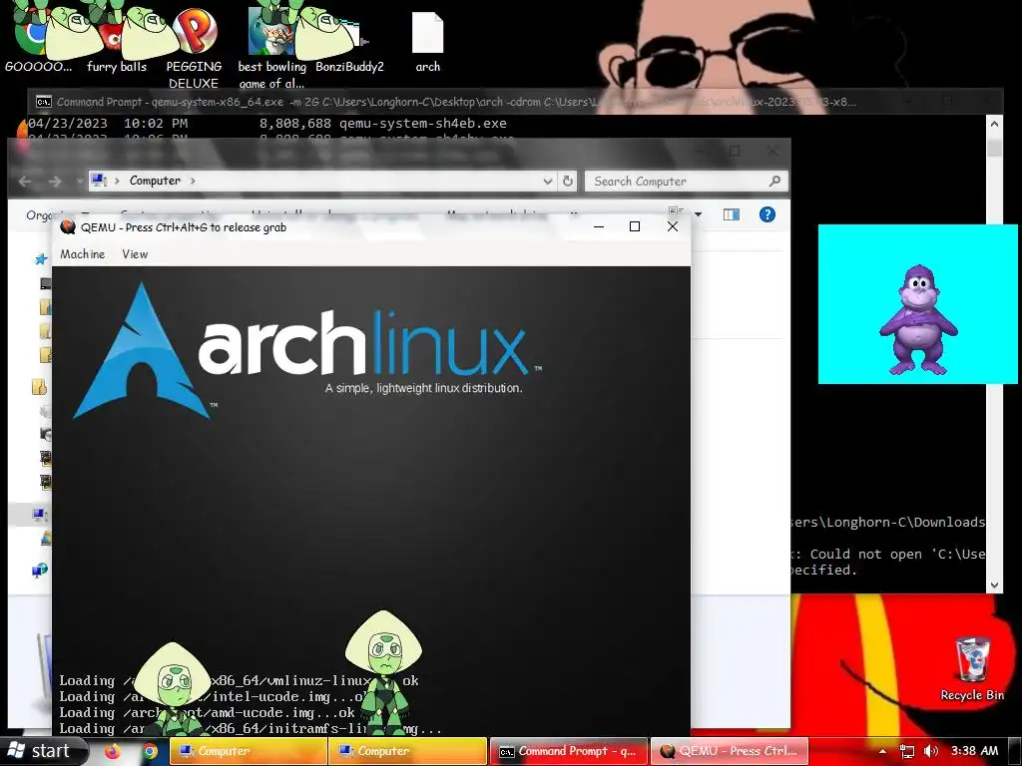Open recent locations dropdown in Explorer
The height and width of the screenshot is (766, 1022).
tap(79, 182)
